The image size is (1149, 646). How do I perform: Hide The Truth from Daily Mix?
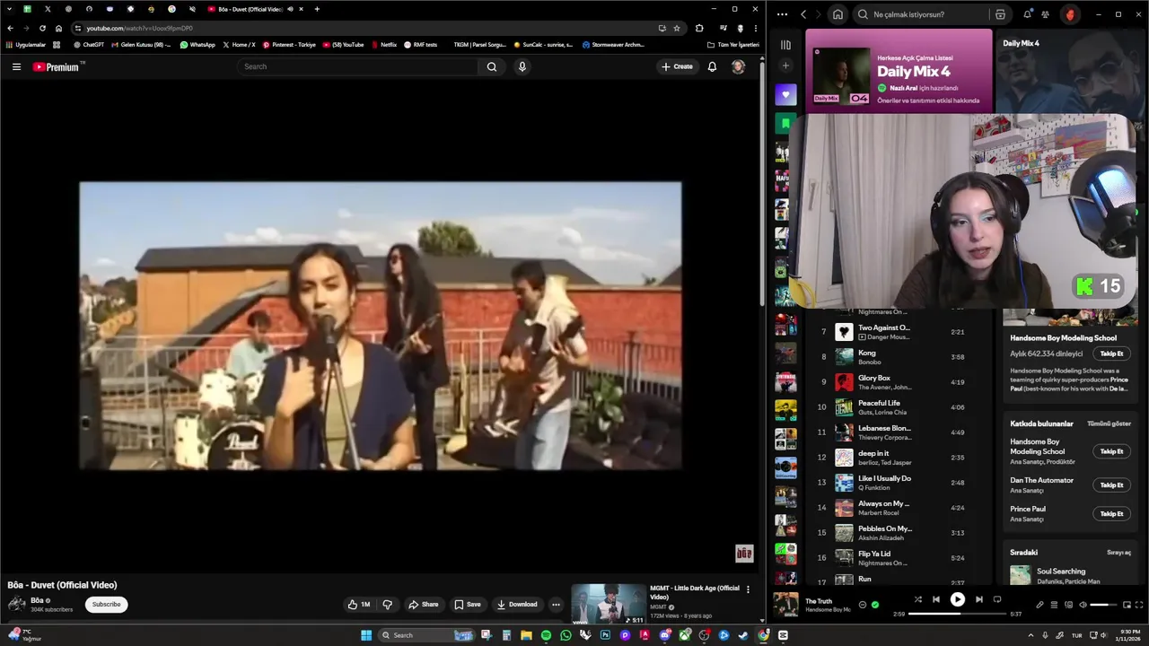(863, 605)
